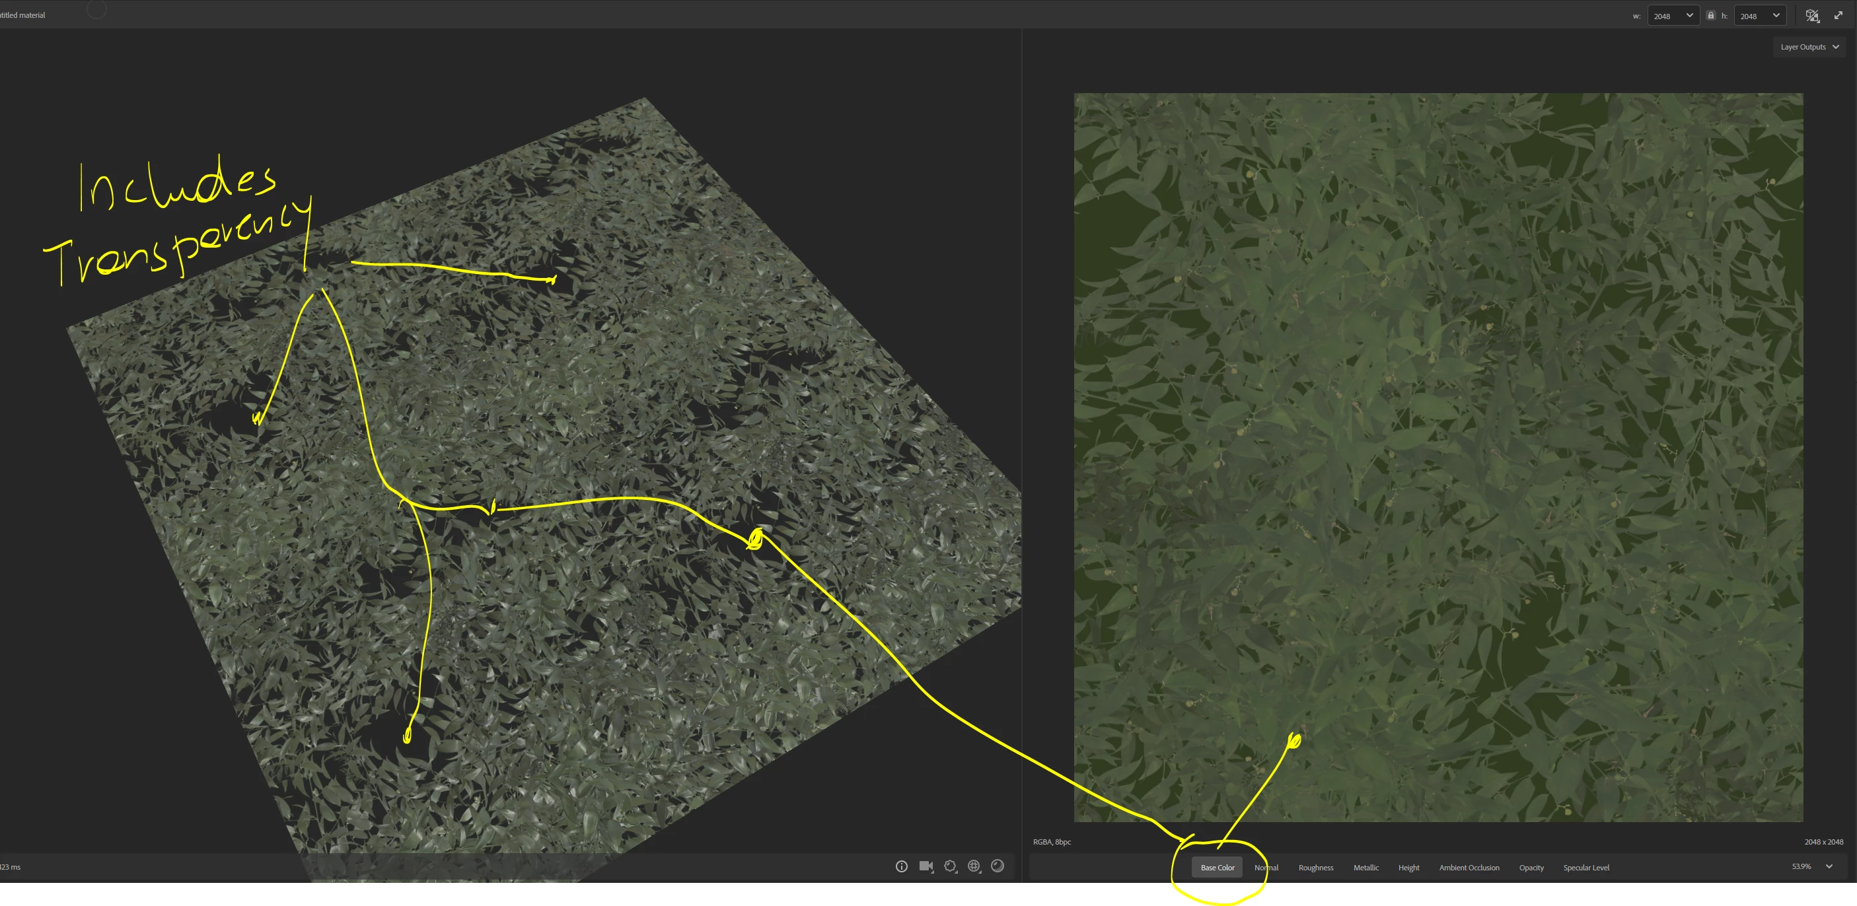Open the environment lighting settings icon

pos(950,866)
